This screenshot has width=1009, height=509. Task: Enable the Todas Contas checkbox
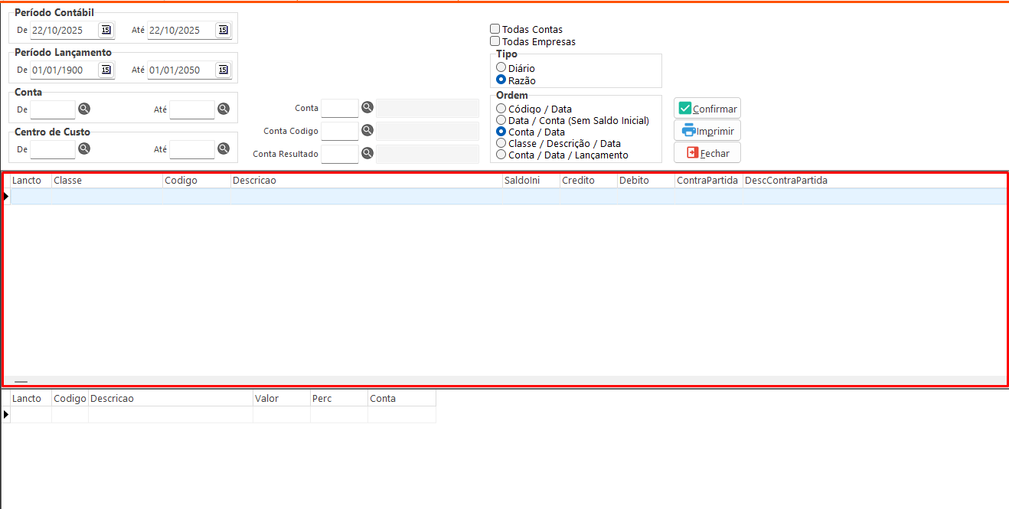495,29
